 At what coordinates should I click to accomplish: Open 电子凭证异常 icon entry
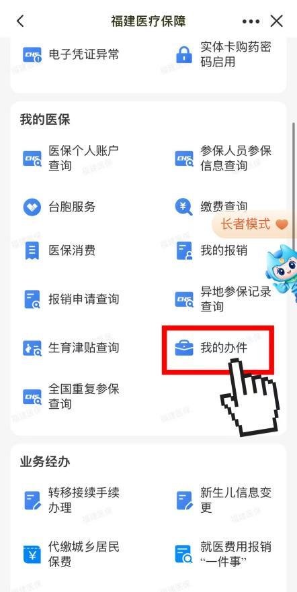[x=32, y=55]
